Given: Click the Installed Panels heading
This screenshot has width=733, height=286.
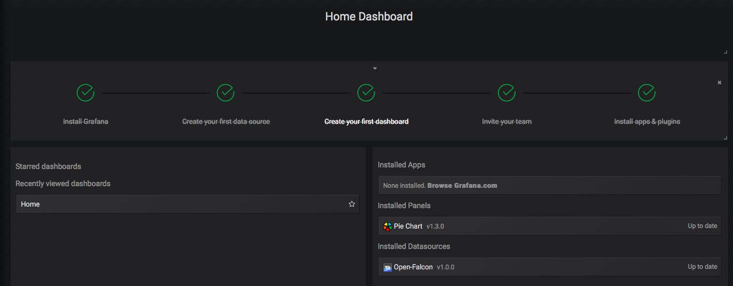Looking at the screenshot, I should pyautogui.click(x=404, y=206).
